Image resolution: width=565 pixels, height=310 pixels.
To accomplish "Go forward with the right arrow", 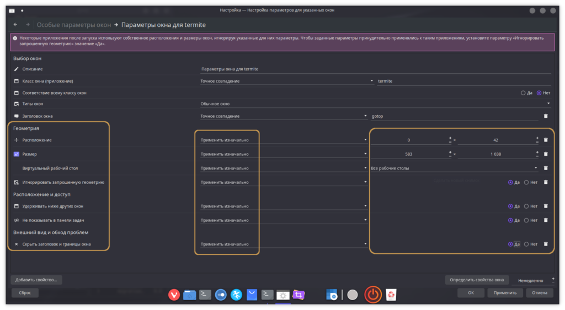I will click(28, 24).
